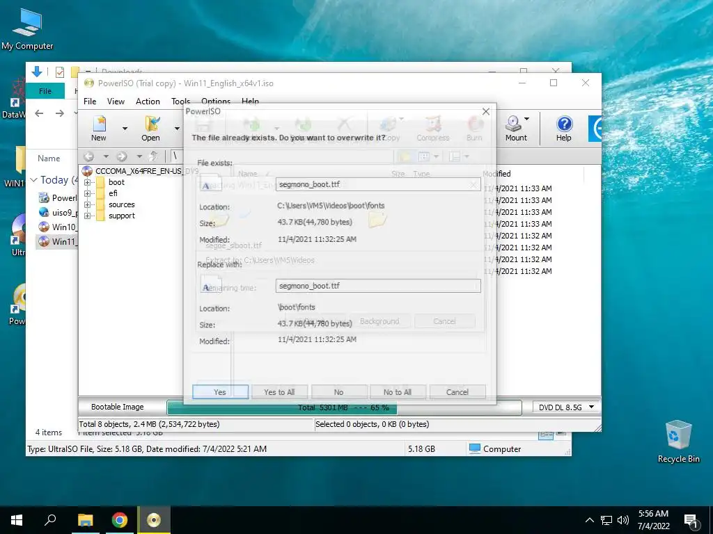
Task: Open the My Computer desktop icon
Action: (27, 29)
